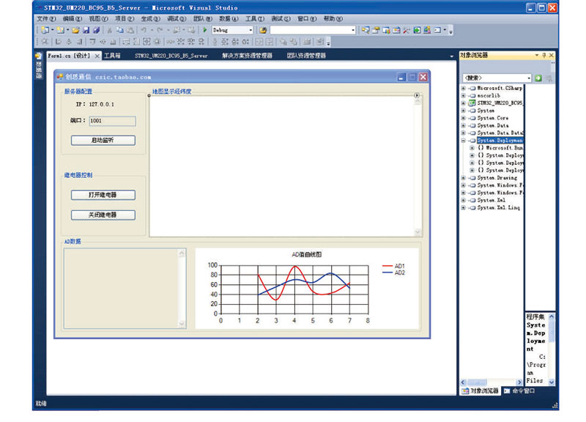This screenshot has height=422, width=586.
Task: Click the 关闭继电器 button
Action: coord(103,215)
